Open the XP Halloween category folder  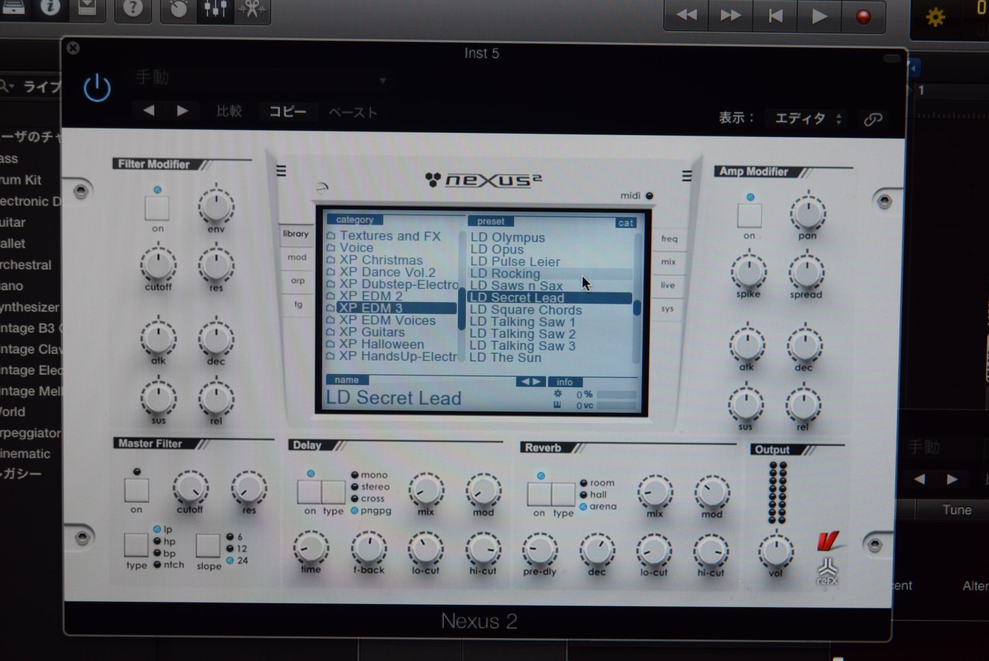click(x=375, y=345)
